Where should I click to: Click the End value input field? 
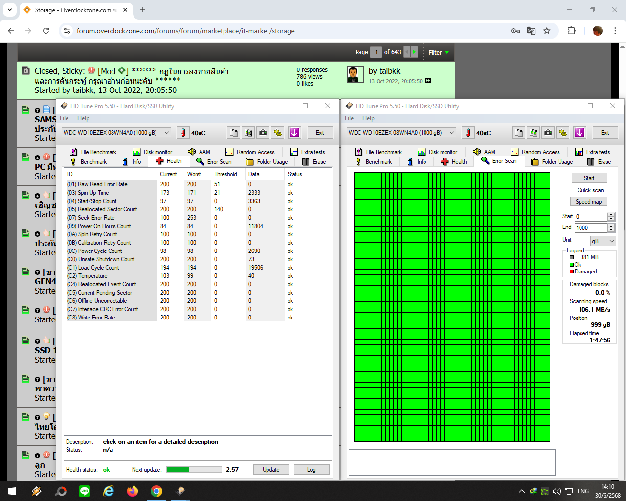[590, 228]
